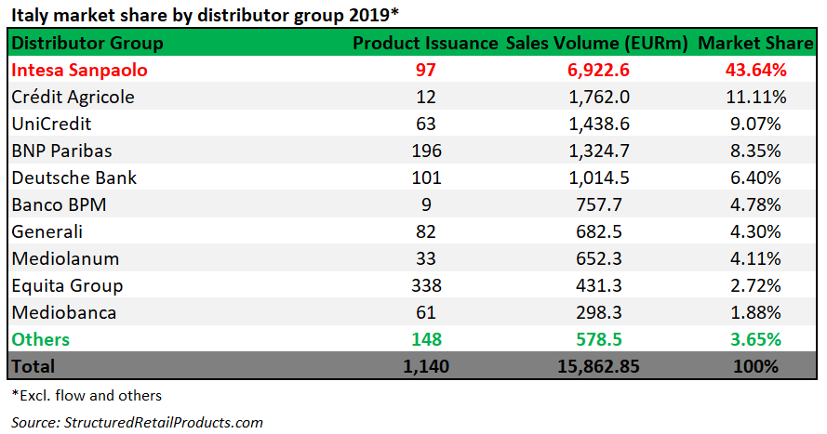Image resolution: width=827 pixels, height=434 pixels.
Task: Click the product issuance value 12
Action: (x=426, y=97)
